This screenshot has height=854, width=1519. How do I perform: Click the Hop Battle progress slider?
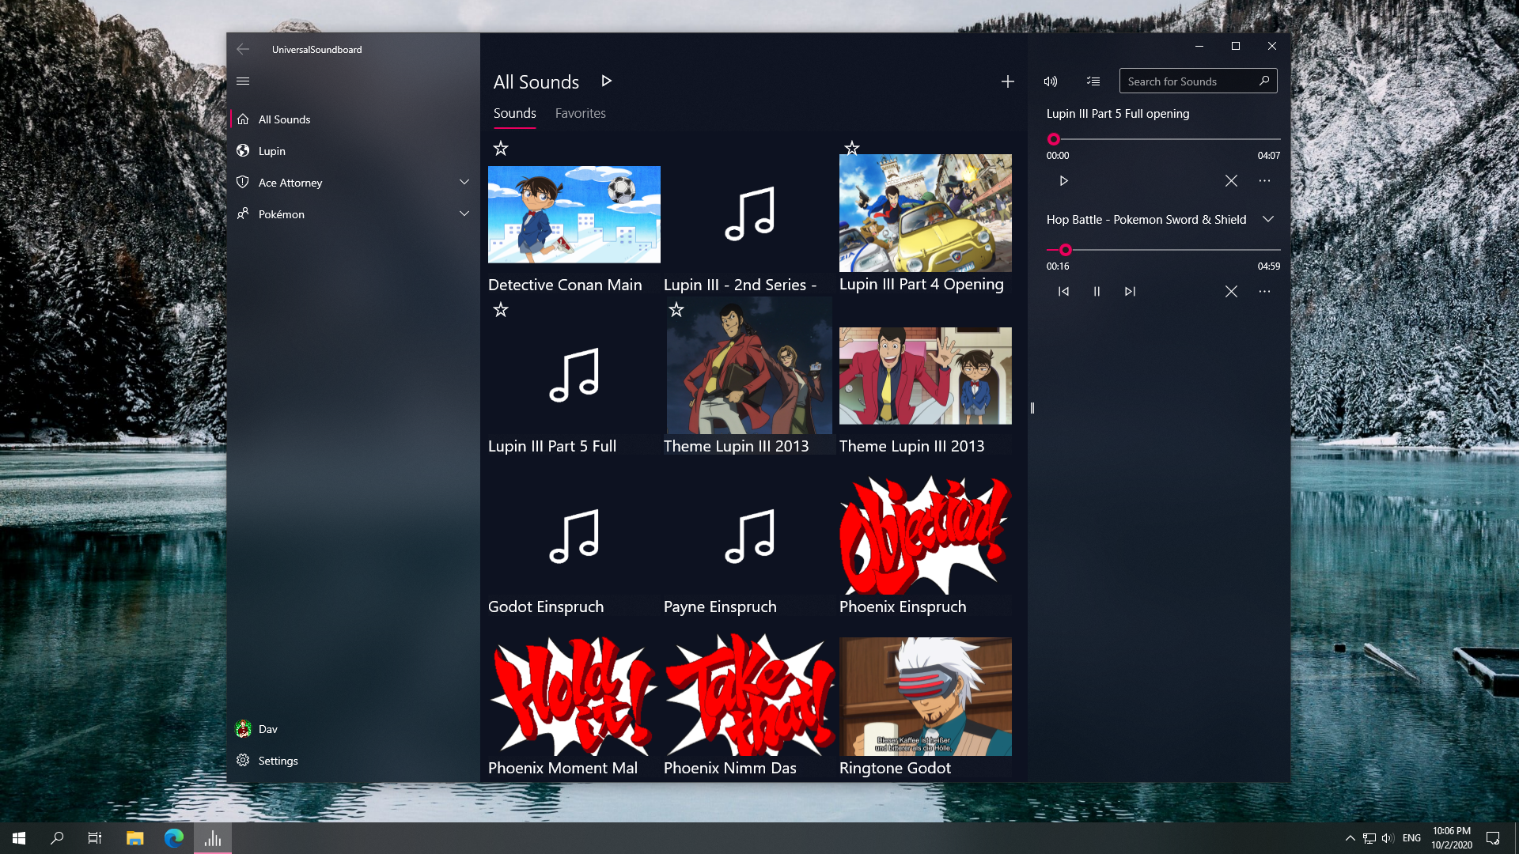pos(1163,250)
